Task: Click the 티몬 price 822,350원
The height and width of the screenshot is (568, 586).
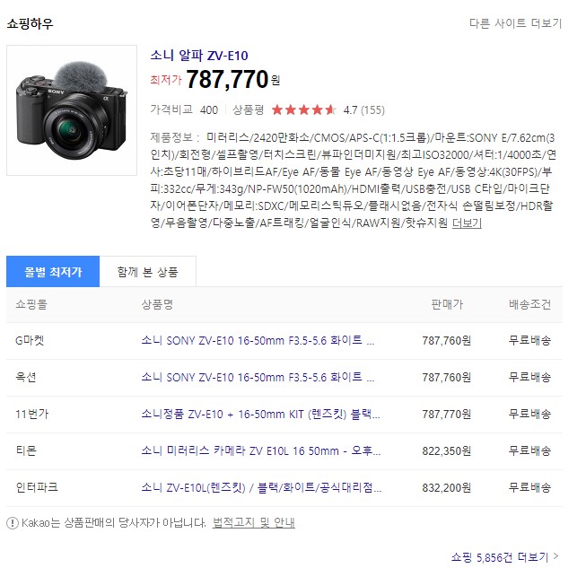Action: [447, 450]
